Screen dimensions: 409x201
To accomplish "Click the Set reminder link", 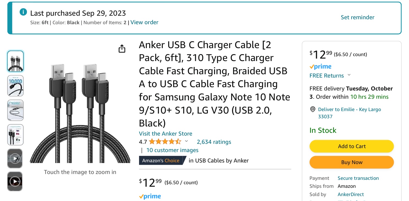I will click(357, 17).
